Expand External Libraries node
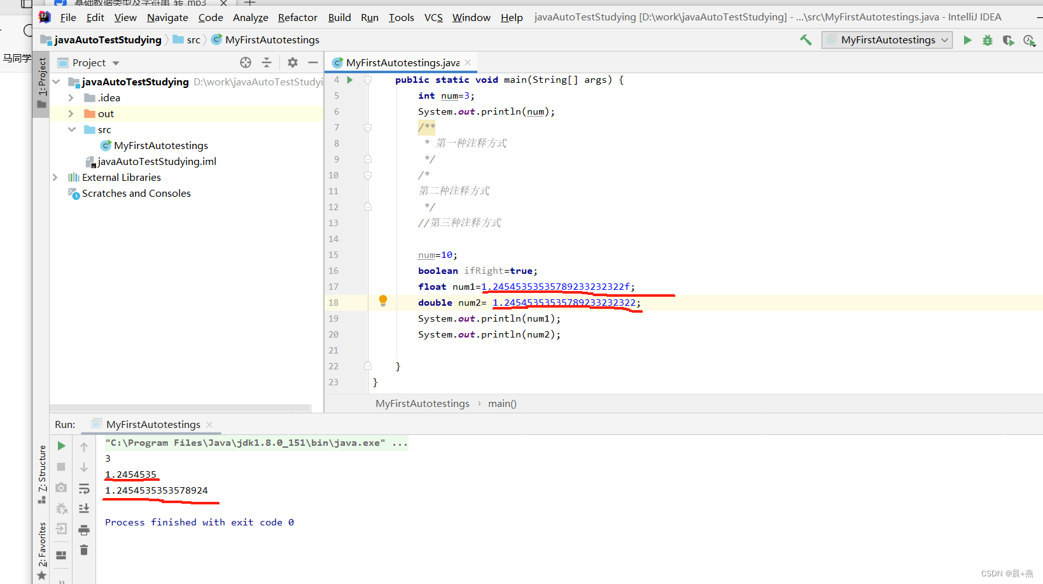Viewport: 1043px width, 584px height. [x=55, y=177]
